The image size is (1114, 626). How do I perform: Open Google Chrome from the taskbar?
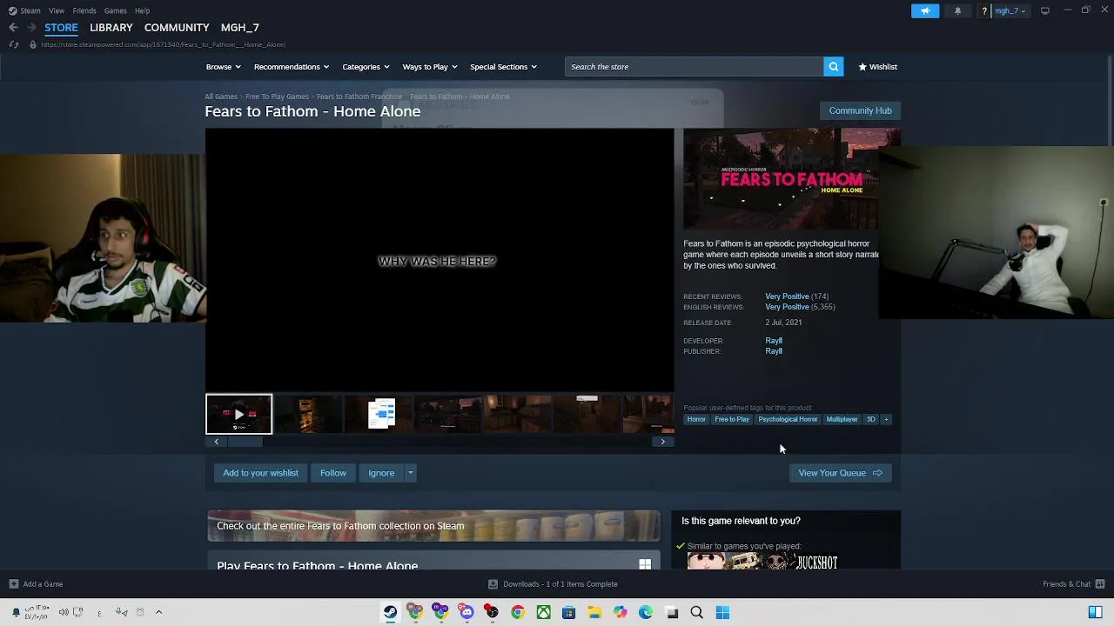pos(518,612)
